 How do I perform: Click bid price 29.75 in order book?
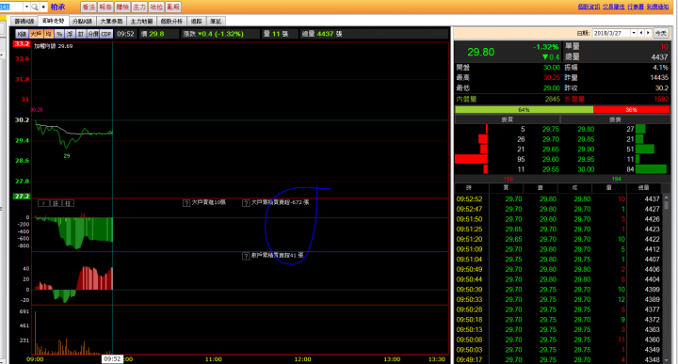pyautogui.click(x=551, y=129)
